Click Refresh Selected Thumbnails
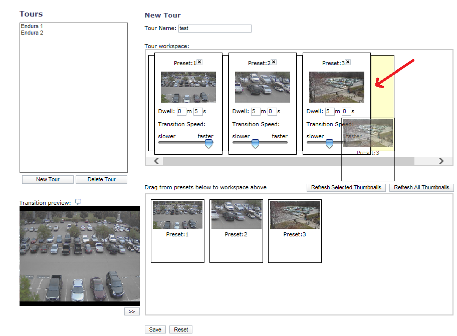This screenshot has width=457, height=336. [x=346, y=188]
